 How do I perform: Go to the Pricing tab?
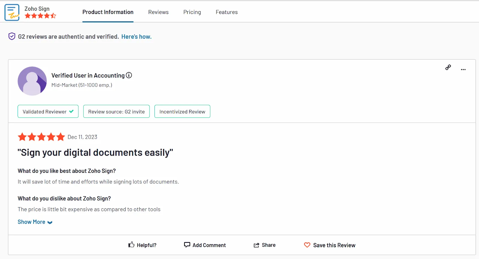[192, 12]
